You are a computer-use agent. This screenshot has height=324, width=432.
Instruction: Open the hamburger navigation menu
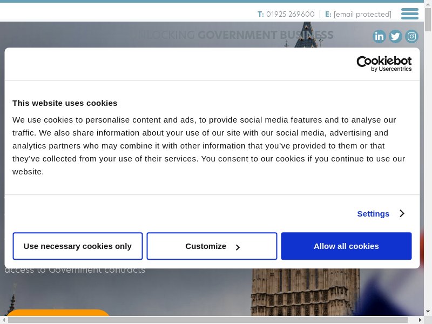(409, 14)
